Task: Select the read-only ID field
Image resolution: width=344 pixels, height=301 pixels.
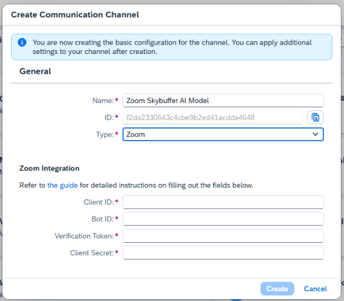Action: point(213,117)
